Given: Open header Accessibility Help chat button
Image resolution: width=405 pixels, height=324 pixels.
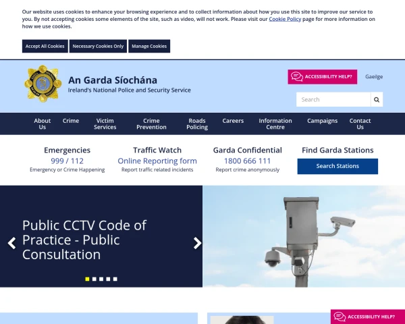Looking at the screenshot, I should tap(323, 77).
